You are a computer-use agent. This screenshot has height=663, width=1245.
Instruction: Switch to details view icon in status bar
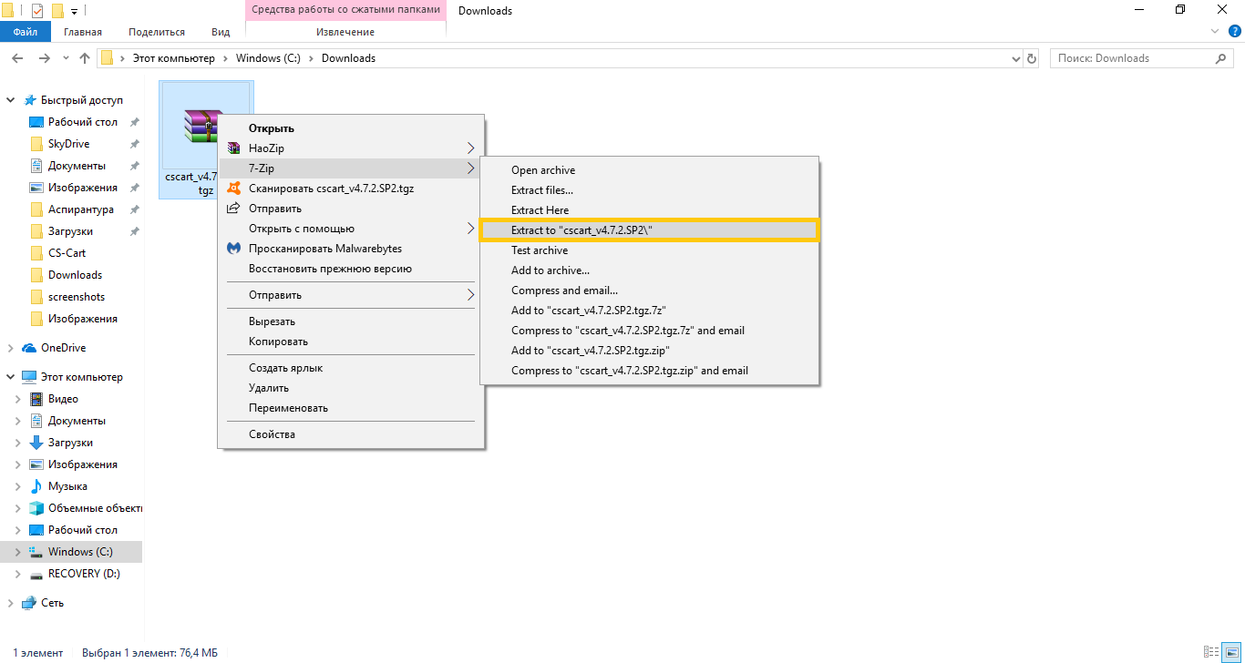click(x=1210, y=652)
